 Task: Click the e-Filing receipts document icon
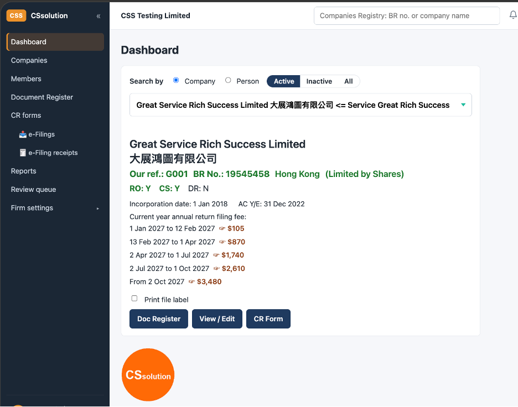pos(23,153)
